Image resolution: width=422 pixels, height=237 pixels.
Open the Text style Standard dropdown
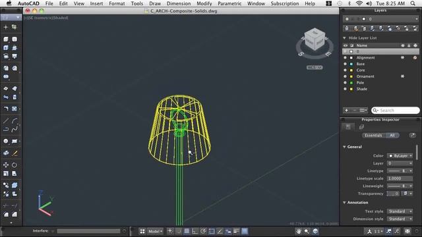coord(400,211)
